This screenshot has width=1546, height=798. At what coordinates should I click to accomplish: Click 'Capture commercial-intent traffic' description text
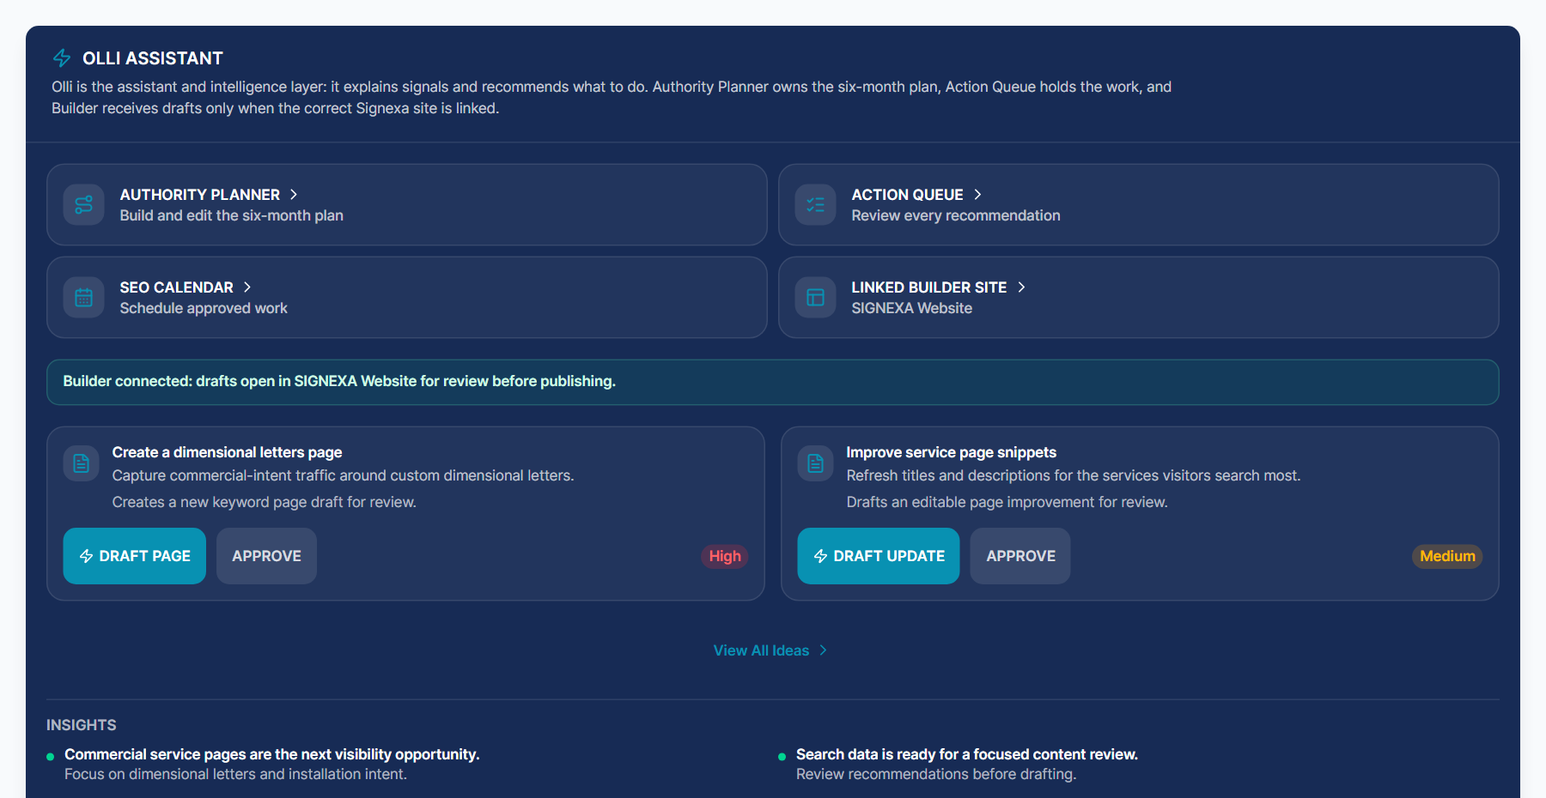pyautogui.click(x=344, y=475)
